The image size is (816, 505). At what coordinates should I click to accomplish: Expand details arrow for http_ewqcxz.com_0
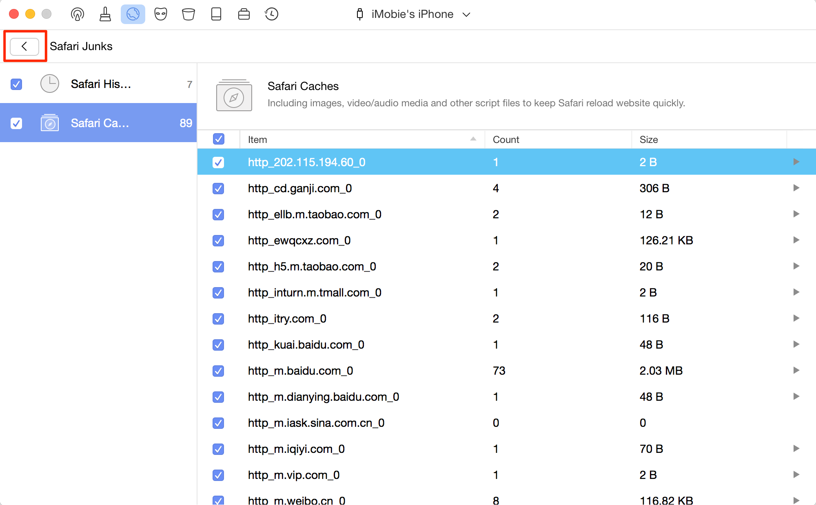(796, 240)
